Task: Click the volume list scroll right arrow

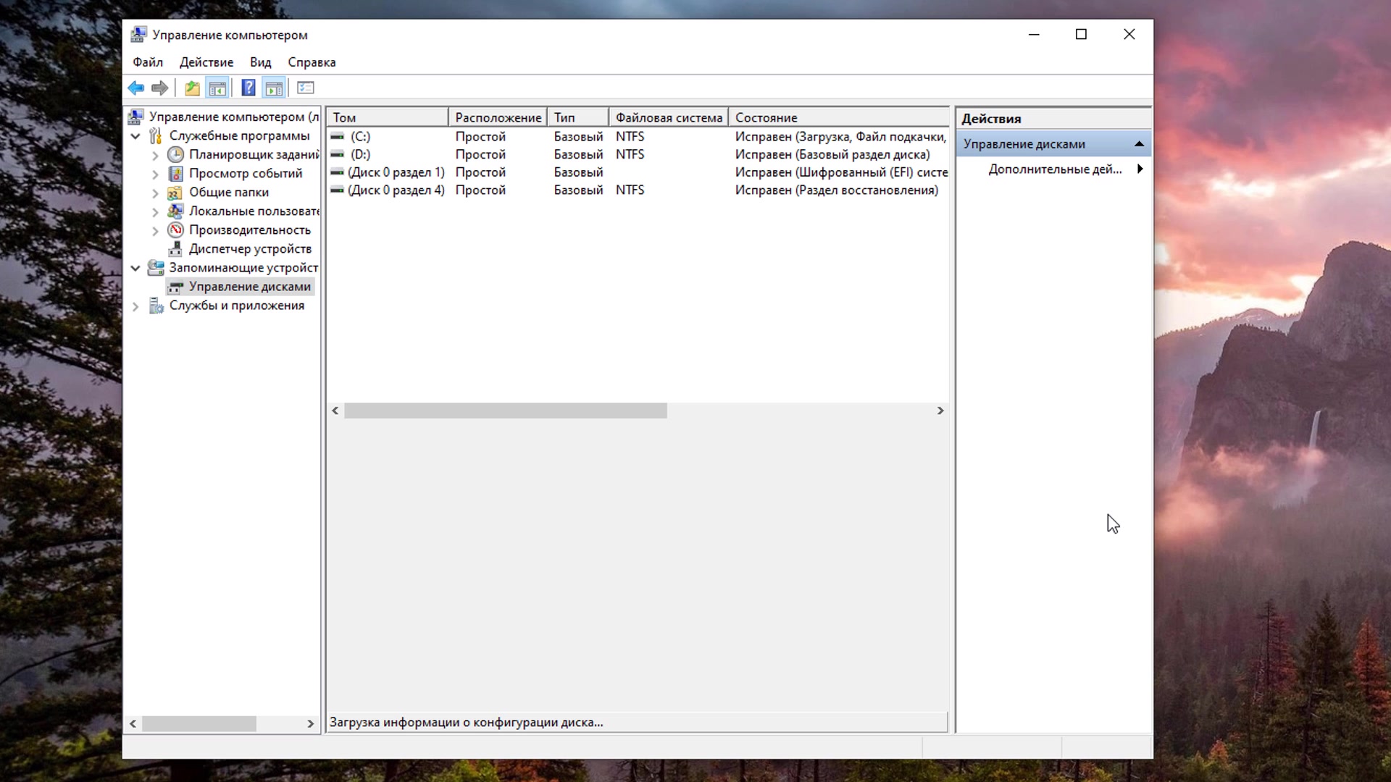Action: coord(940,411)
